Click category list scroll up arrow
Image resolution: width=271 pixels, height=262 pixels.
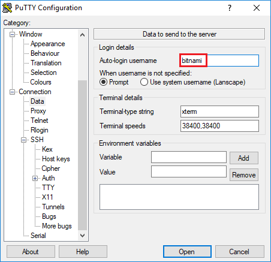click(82, 35)
